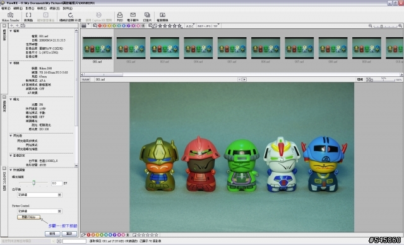Open the Picture Control dropdown

(39, 211)
